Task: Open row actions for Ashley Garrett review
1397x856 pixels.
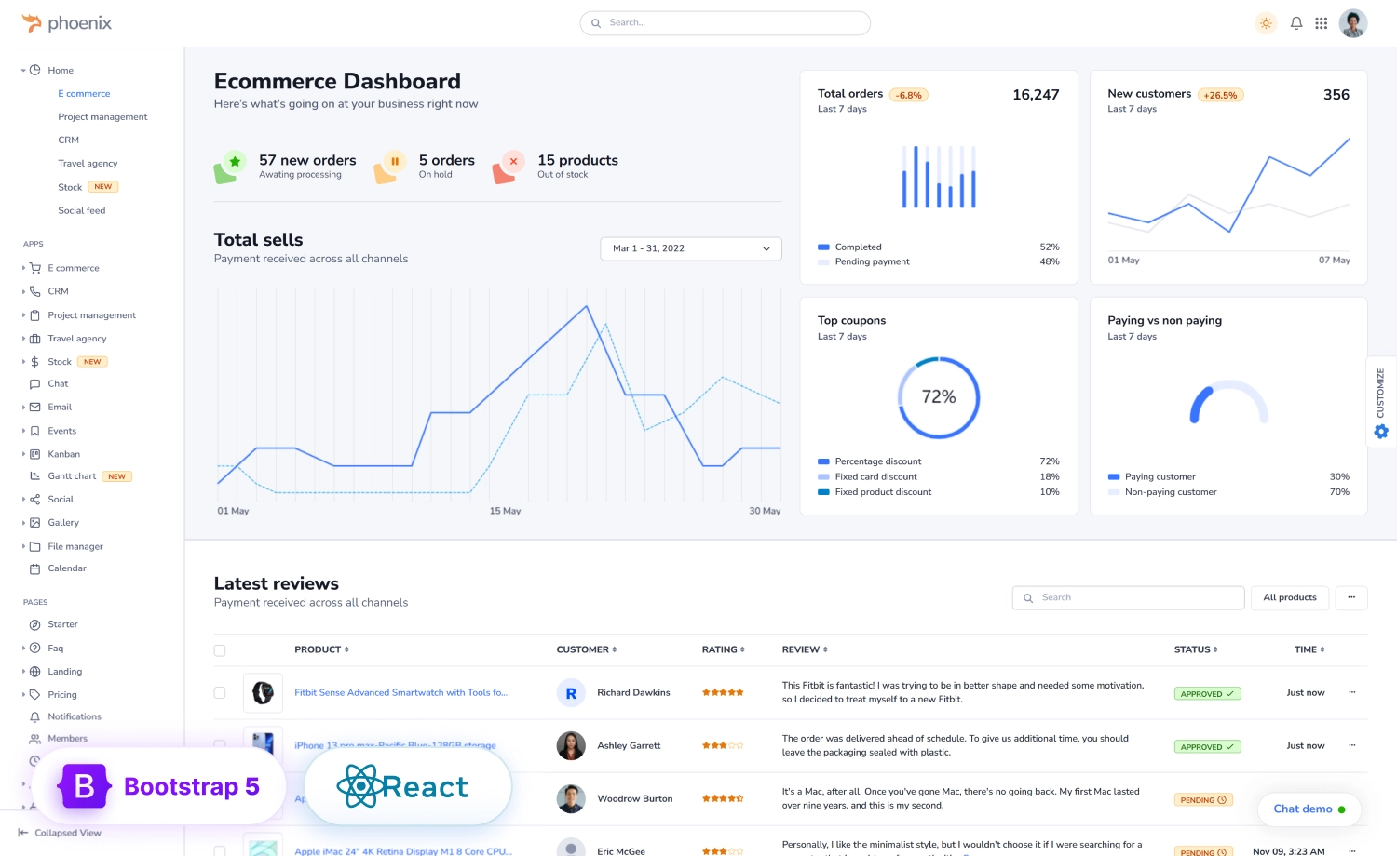Action: [x=1351, y=745]
